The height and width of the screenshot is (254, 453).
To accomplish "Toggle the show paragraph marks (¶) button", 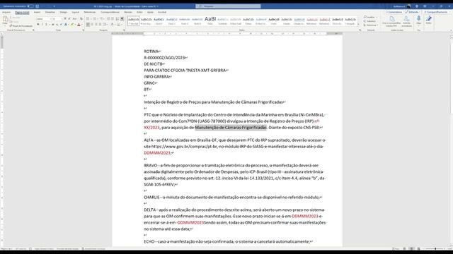I will click(122, 19).
